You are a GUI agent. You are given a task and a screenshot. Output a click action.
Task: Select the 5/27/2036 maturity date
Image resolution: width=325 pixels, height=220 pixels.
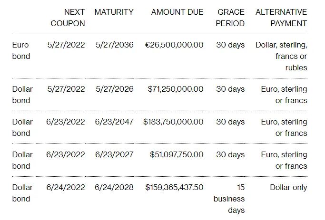point(115,45)
